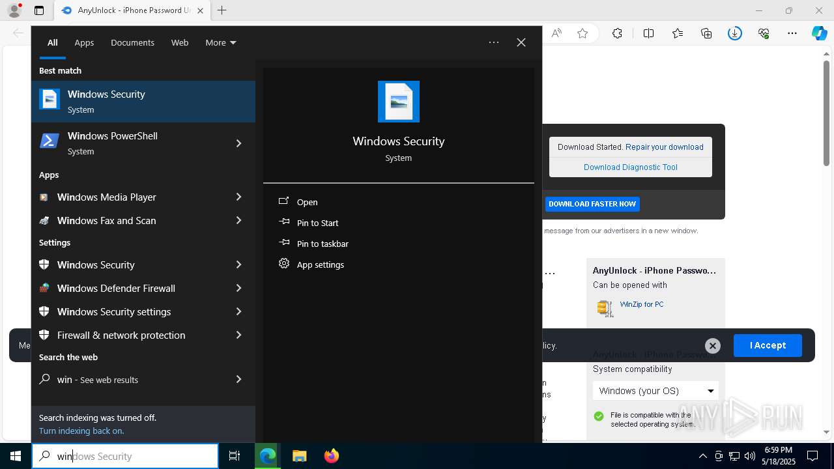Expand win web results chevron
Image resolution: width=834 pixels, height=469 pixels.
238,379
